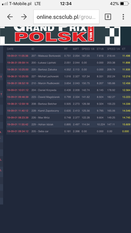
Task: Select row 228 - Kamil Zapotoczny
Action: (69, 111)
